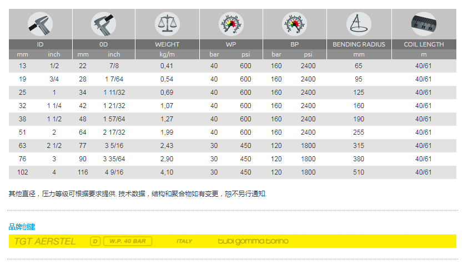Image resolution: width=468 pixels, height=266 pixels.
Task: Click the 0,41 weight value cell
Action: point(167,66)
